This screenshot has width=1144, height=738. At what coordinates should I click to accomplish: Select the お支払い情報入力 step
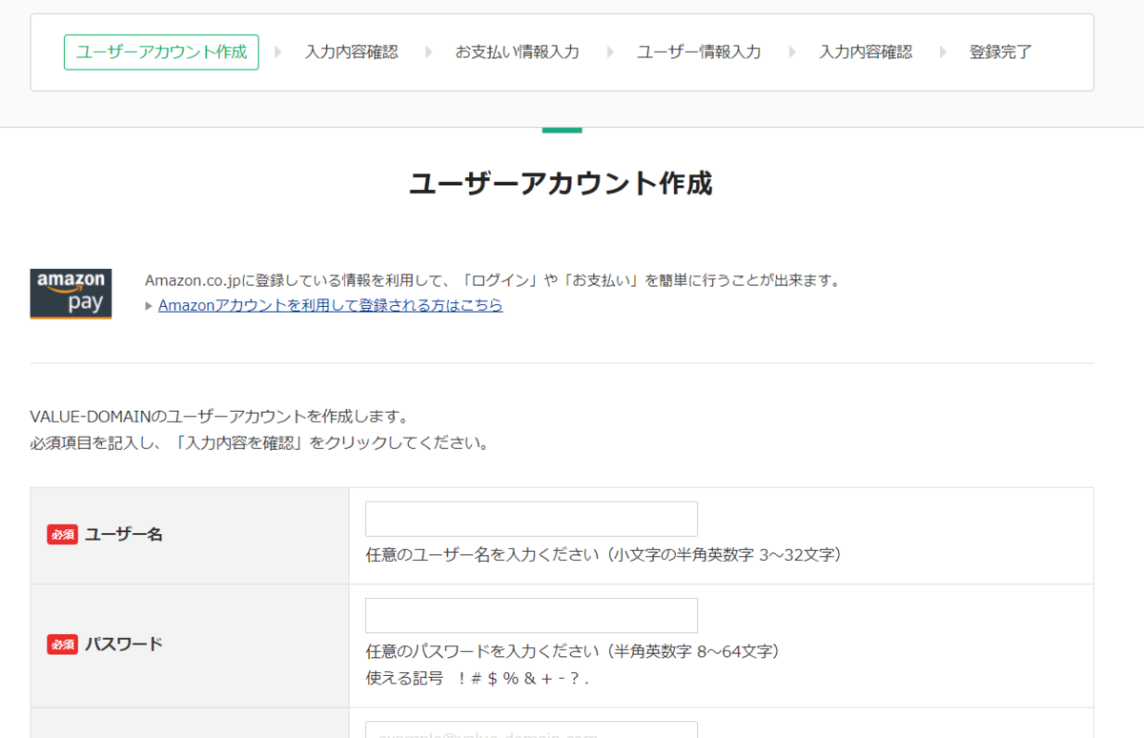[x=517, y=52]
